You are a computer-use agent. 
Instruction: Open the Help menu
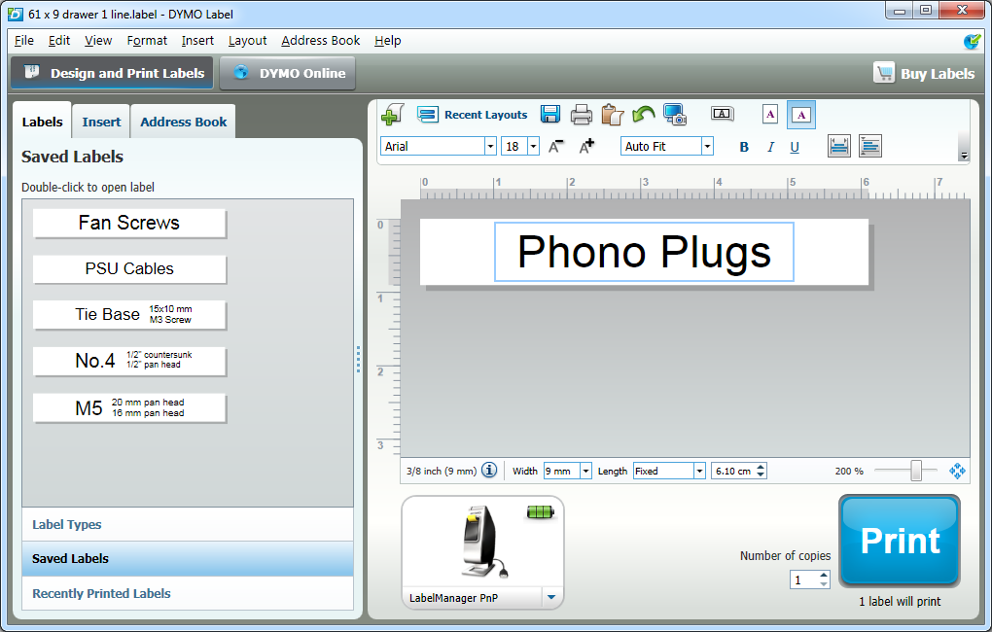(x=387, y=41)
